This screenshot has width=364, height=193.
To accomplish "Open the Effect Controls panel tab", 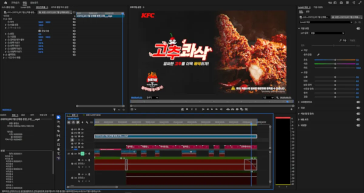I will tap(42, 7).
